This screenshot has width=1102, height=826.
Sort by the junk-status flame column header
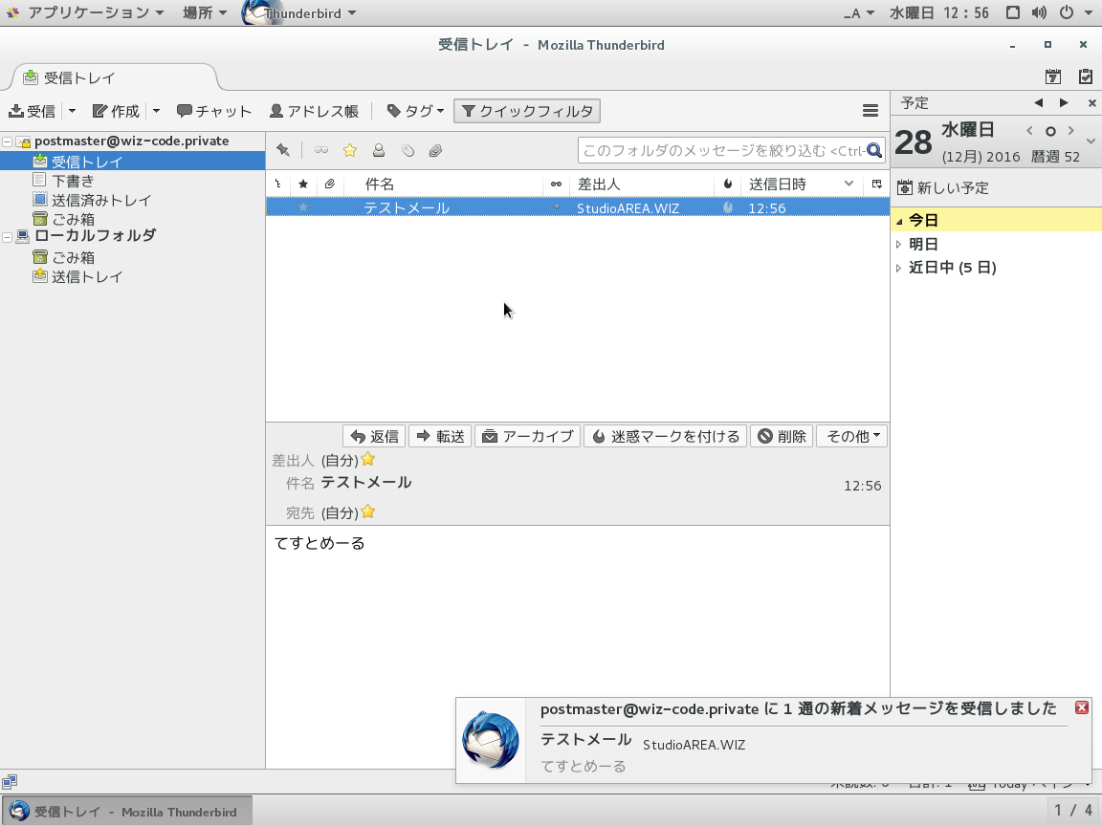click(x=728, y=184)
